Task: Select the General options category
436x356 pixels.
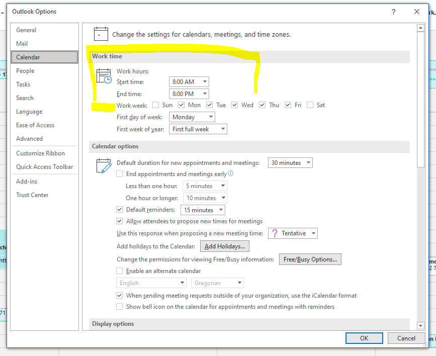Action: click(44, 30)
